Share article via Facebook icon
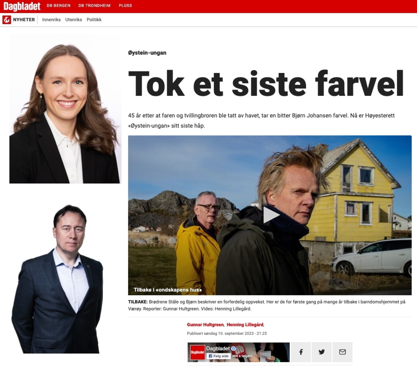The height and width of the screenshot is (367, 417). pyautogui.click(x=301, y=352)
